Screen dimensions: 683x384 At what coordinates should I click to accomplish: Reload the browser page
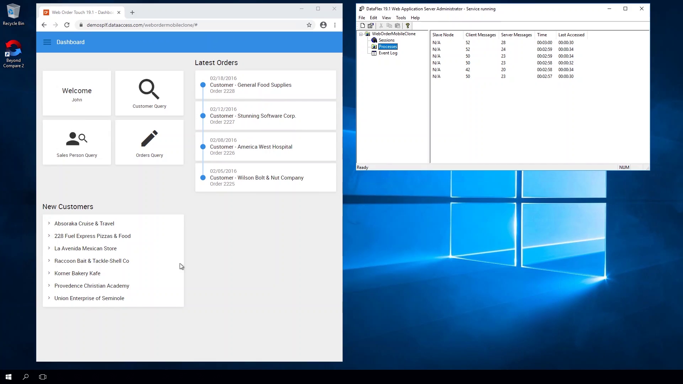[67, 25]
